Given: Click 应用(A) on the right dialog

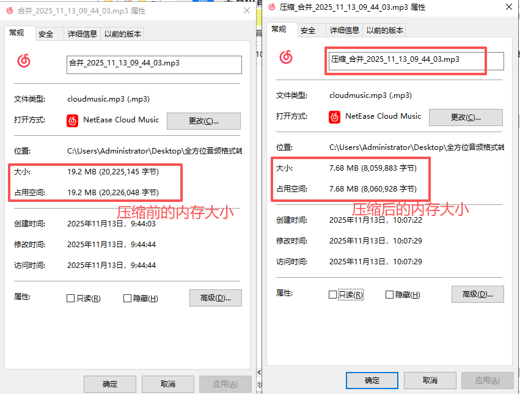Looking at the screenshot, I should [487, 380].
